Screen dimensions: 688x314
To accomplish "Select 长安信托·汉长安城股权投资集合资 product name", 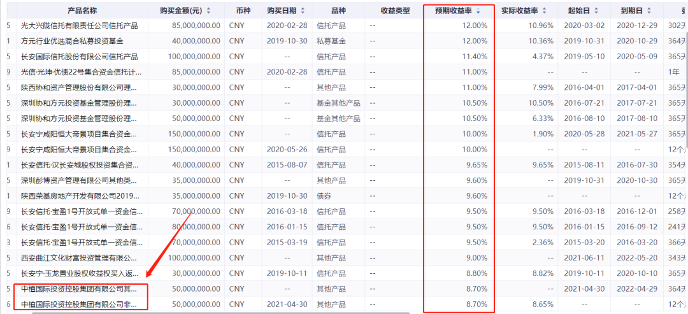I will [80, 165].
